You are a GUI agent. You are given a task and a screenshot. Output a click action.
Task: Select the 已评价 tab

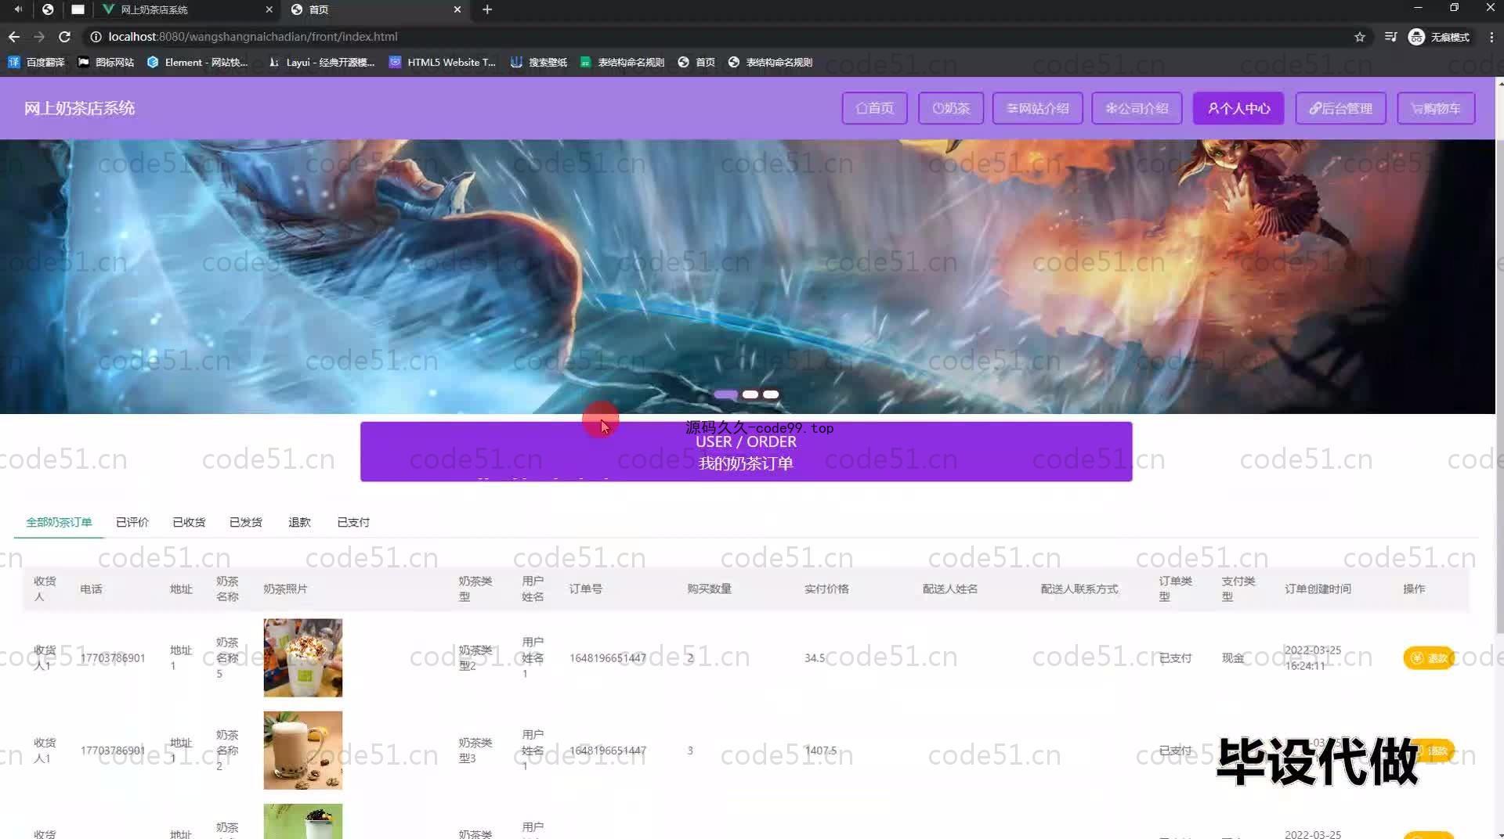tap(132, 522)
